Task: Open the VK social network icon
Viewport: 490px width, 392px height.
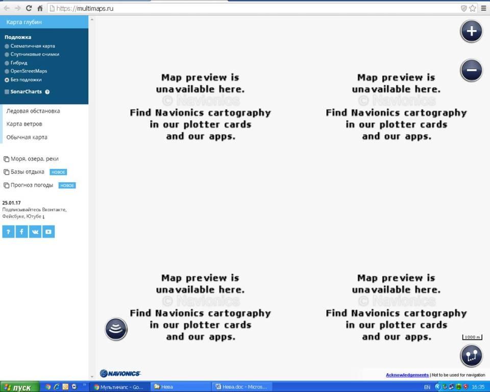Action: pos(35,232)
